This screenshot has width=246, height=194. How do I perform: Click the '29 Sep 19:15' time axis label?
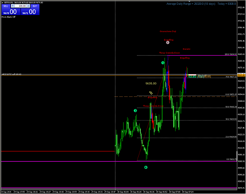84,192
